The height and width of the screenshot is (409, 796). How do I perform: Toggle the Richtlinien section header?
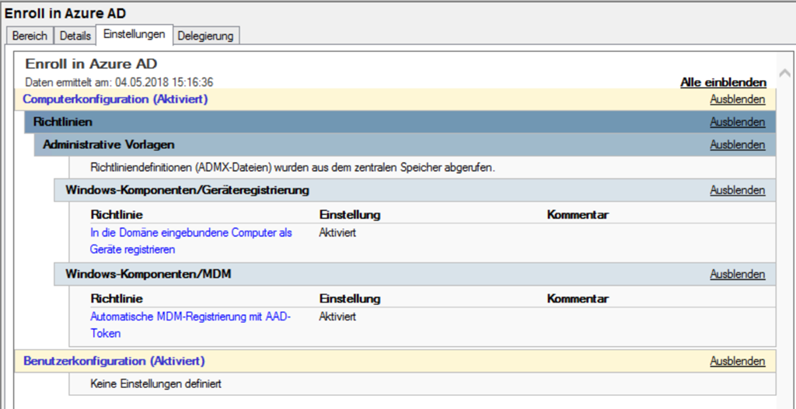[x=63, y=122]
